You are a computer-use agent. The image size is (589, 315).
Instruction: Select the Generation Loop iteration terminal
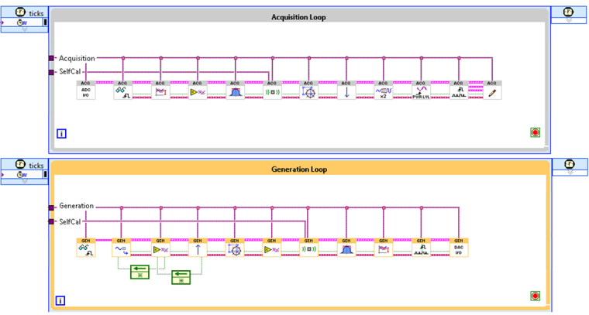[x=60, y=300]
